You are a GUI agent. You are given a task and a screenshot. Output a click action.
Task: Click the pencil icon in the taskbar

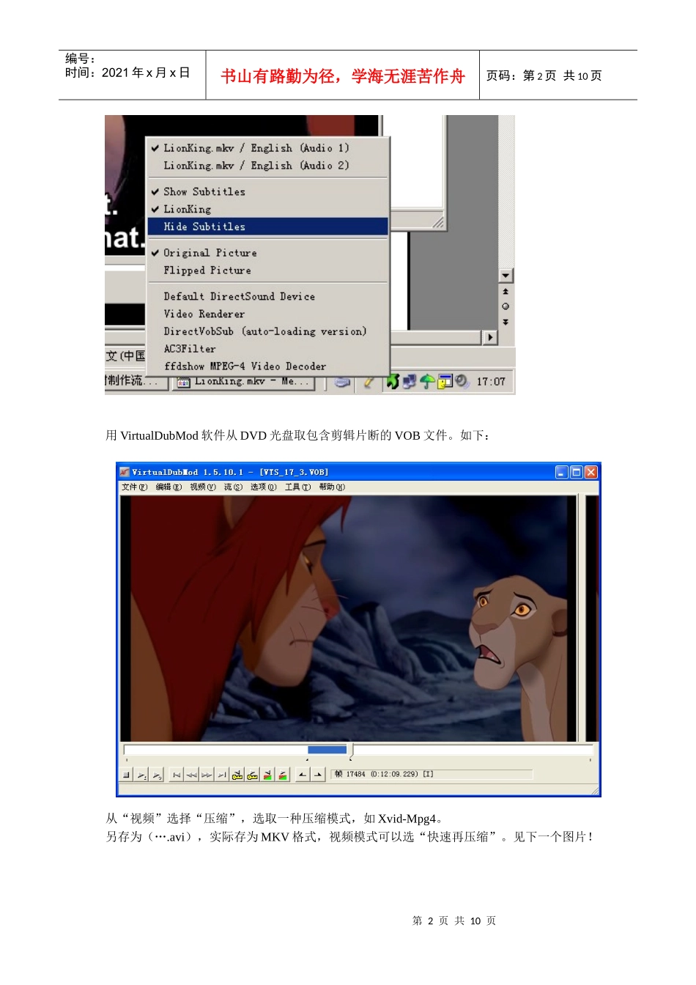[369, 382]
